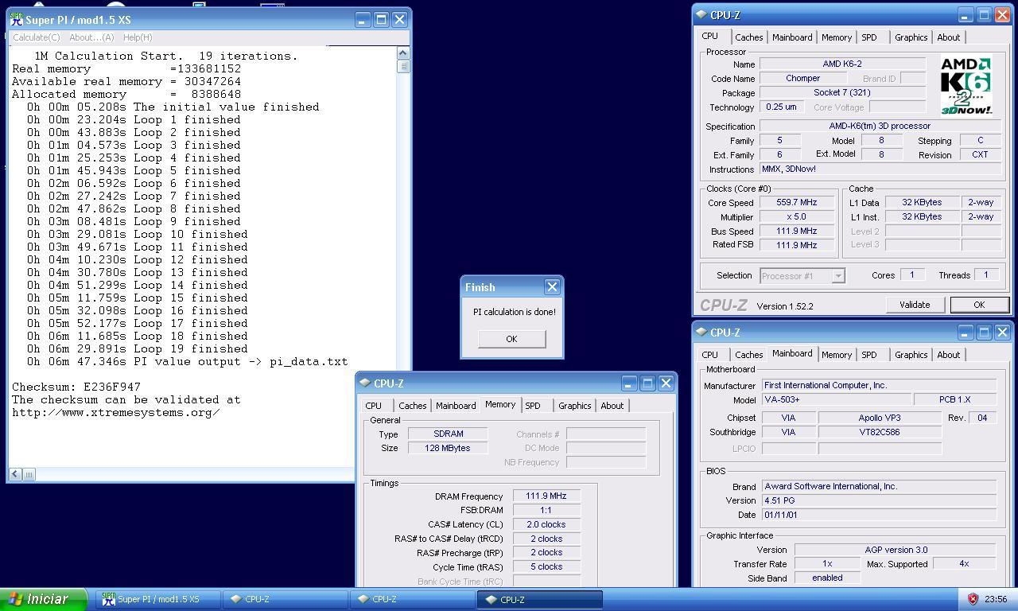Maximize the Super PI window

click(381, 20)
